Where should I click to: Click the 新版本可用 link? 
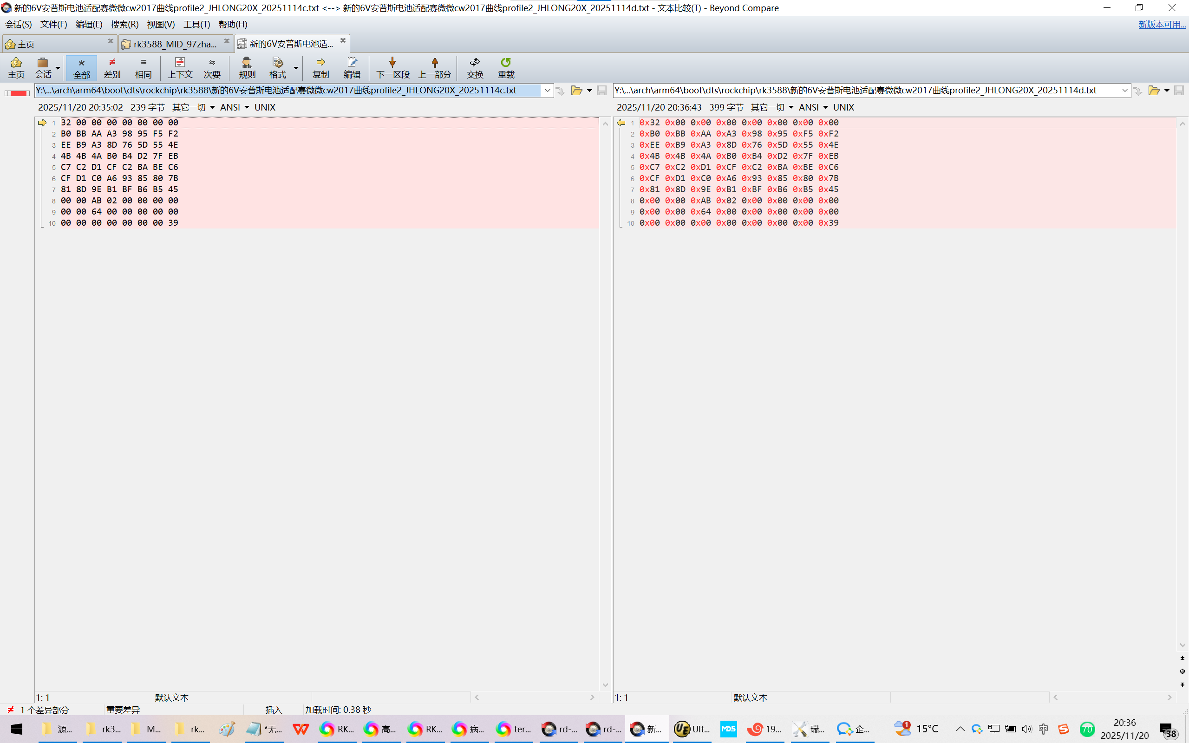tap(1162, 24)
